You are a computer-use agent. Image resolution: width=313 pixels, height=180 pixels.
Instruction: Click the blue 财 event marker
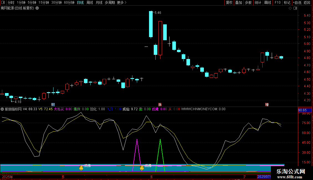[x=53, y=105]
